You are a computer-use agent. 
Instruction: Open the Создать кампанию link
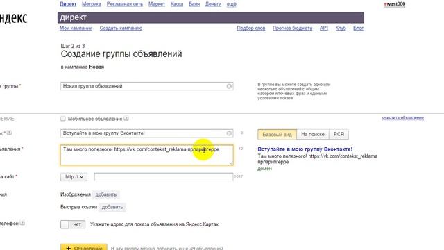pos(121,28)
